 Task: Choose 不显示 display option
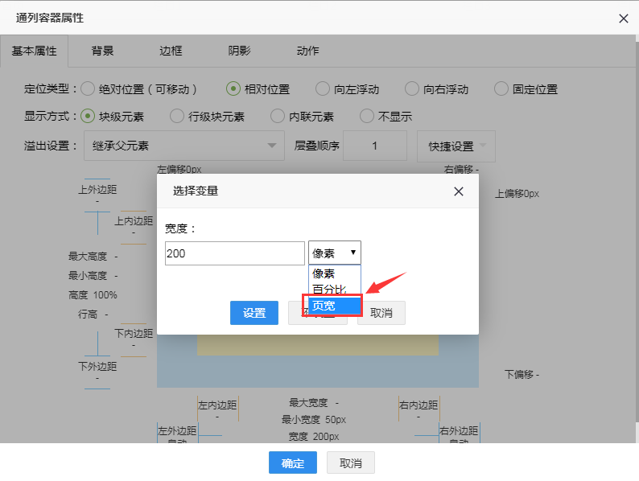[367, 117]
